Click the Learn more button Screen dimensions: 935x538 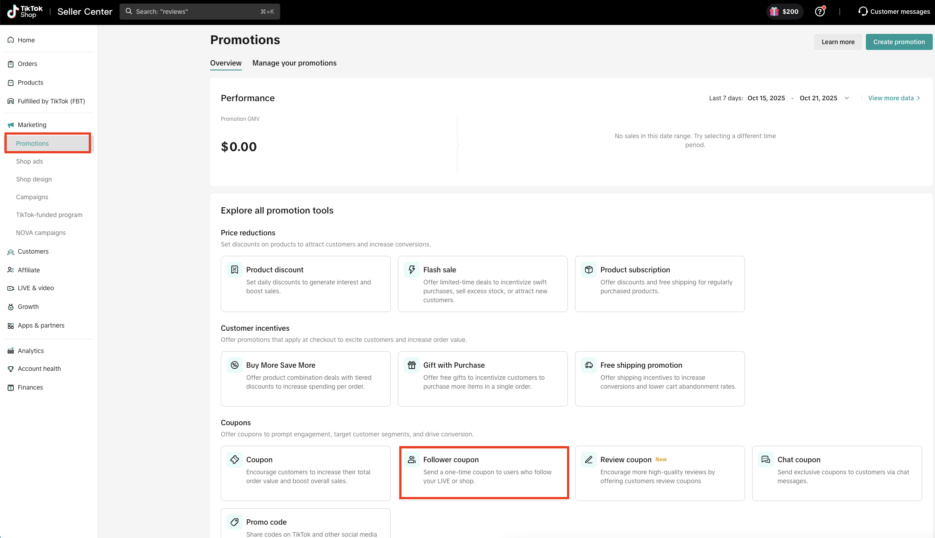pyautogui.click(x=838, y=42)
